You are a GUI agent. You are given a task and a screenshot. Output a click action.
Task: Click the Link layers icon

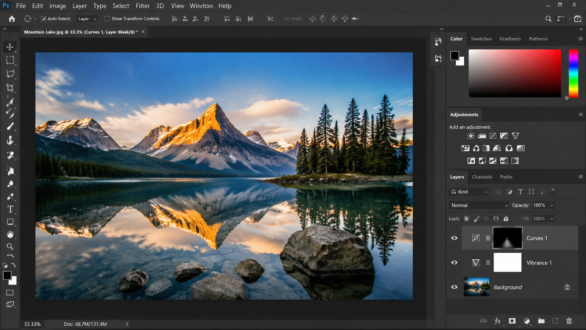pos(484,321)
